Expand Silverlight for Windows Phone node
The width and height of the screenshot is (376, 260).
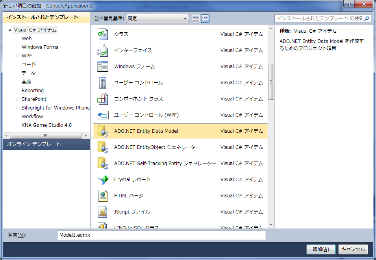17,108
